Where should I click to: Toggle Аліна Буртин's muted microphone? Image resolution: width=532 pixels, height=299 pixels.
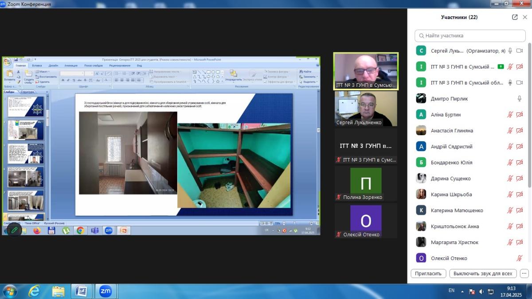pos(510,115)
